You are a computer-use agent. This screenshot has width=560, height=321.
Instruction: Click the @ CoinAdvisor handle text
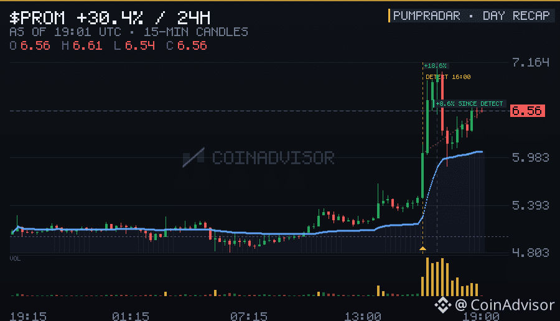[505, 305]
